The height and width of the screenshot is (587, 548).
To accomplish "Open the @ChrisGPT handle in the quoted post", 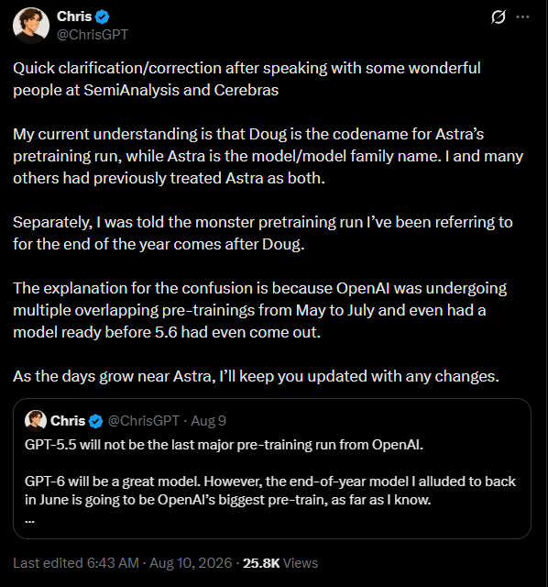I will point(144,421).
